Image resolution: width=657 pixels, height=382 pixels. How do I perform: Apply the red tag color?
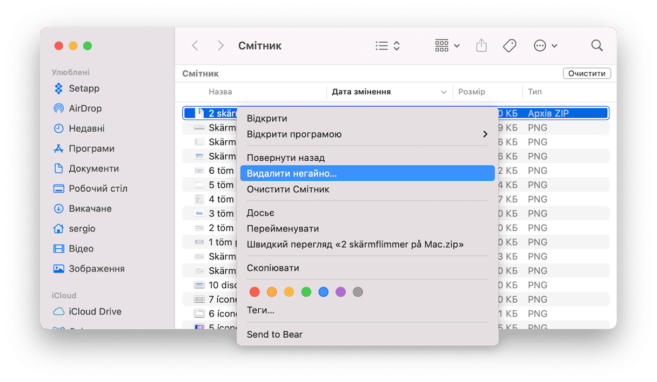[254, 292]
